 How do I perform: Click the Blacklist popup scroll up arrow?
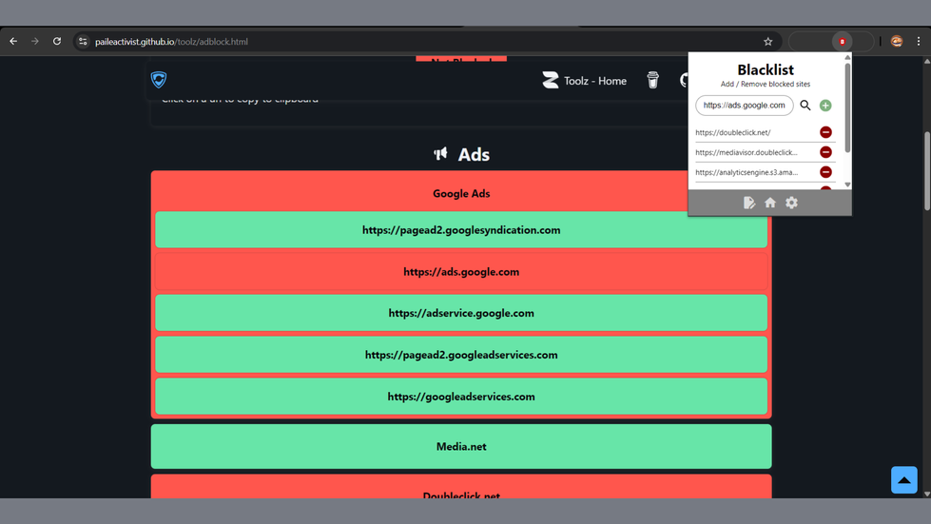(847, 58)
